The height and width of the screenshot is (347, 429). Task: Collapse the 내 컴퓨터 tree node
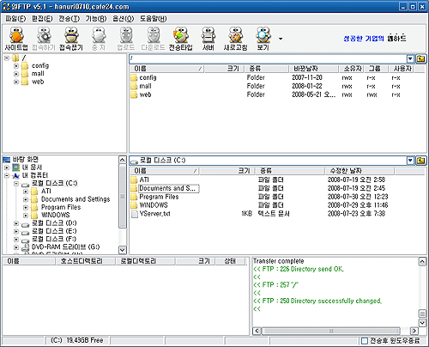(x=7, y=175)
